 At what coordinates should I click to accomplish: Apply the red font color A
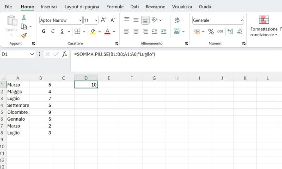[107, 31]
